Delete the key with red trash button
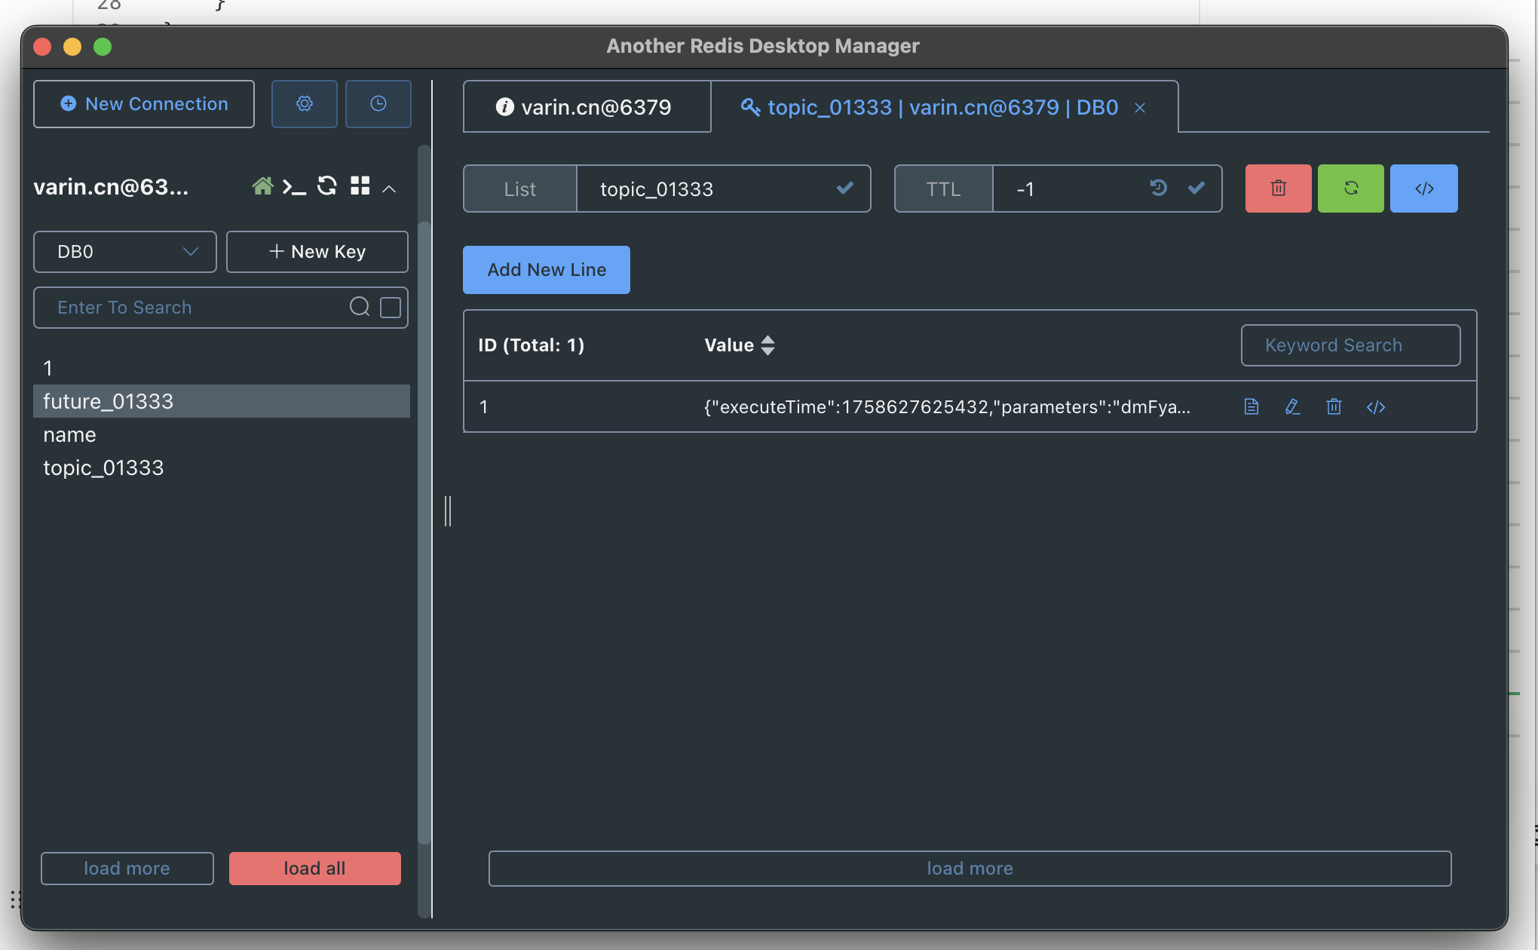Viewport: 1538px width, 950px height. (1279, 188)
